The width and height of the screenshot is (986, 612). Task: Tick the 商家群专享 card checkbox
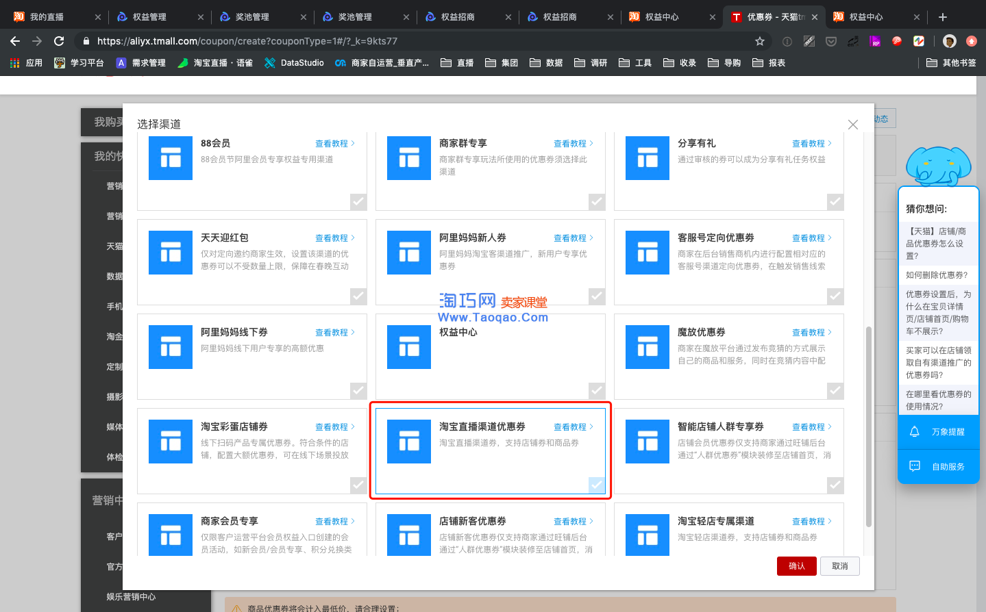point(597,202)
